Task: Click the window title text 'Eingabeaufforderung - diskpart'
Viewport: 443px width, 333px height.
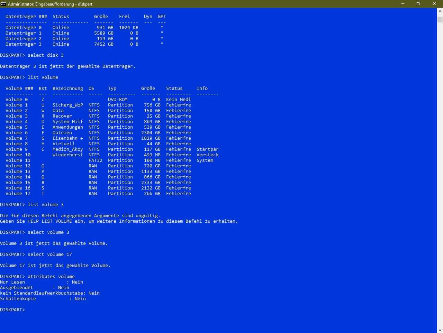Action: coord(64,4)
